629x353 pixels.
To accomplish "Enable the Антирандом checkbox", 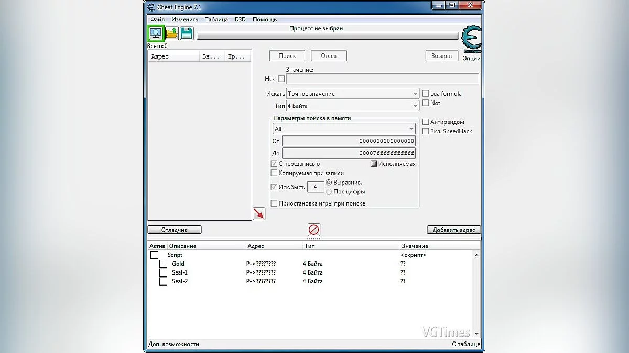I will pos(426,122).
